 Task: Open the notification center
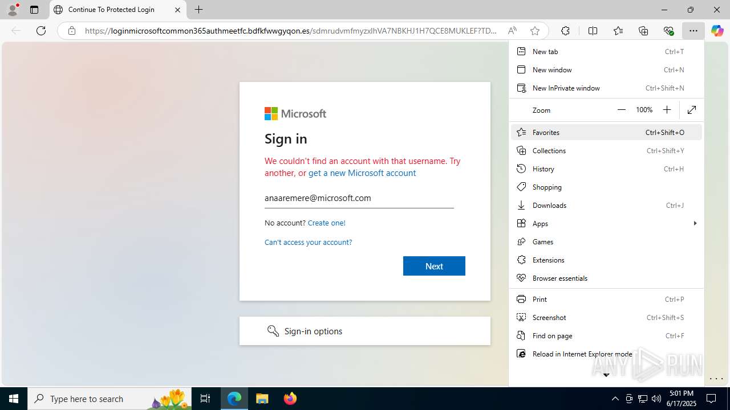pyautogui.click(x=711, y=399)
